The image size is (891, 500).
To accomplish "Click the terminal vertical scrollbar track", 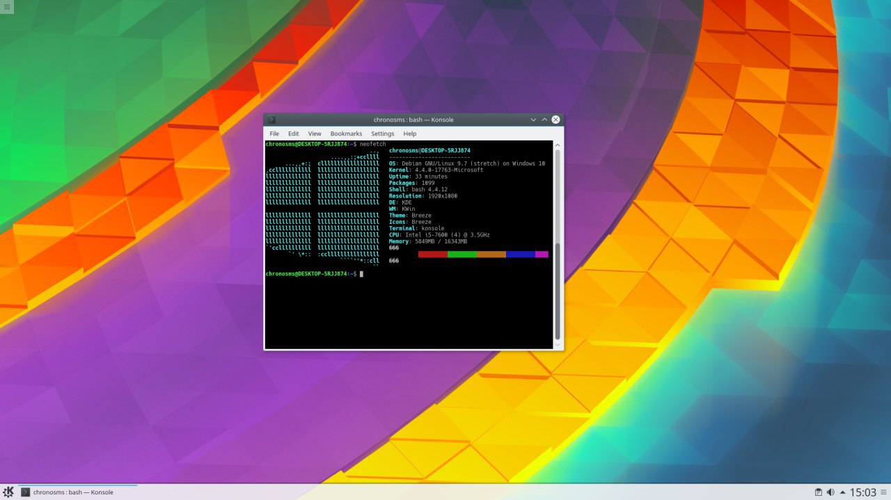I will (557, 244).
